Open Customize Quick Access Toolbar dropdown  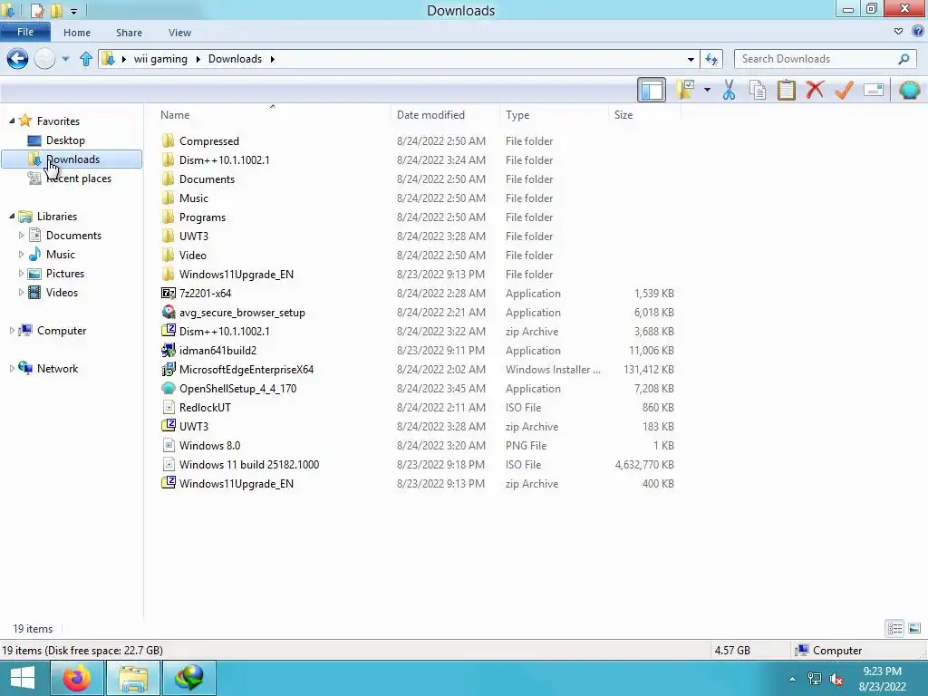pyautogui.click(x=74, y=11)
